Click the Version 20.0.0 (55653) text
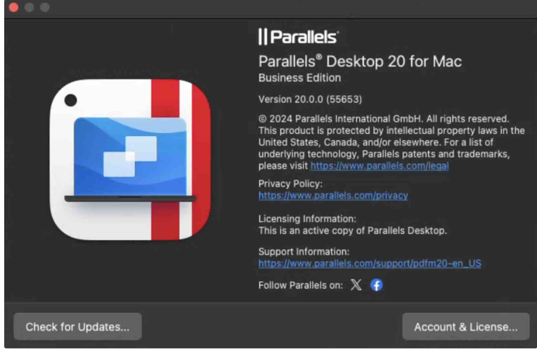Image resolution: width=537 pixels, height=349 pixels. click(310, 99)
